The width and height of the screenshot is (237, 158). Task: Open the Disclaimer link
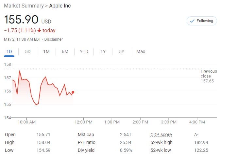(x=53, y=39)
